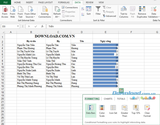
Task: Expand the Refresh All dropdown arrow
Action: point(59,17)
